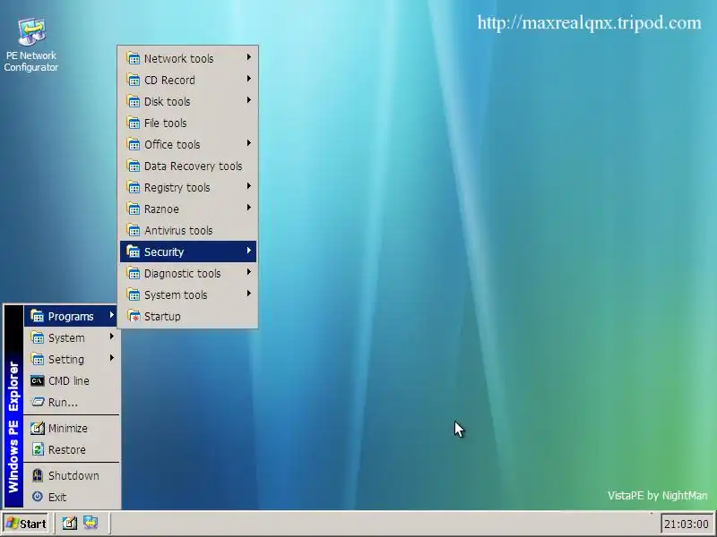Image resolution: width=717 pixels, height=537 pixels.
Task: Click the Setting folder icon
Action: click(37, 359)
